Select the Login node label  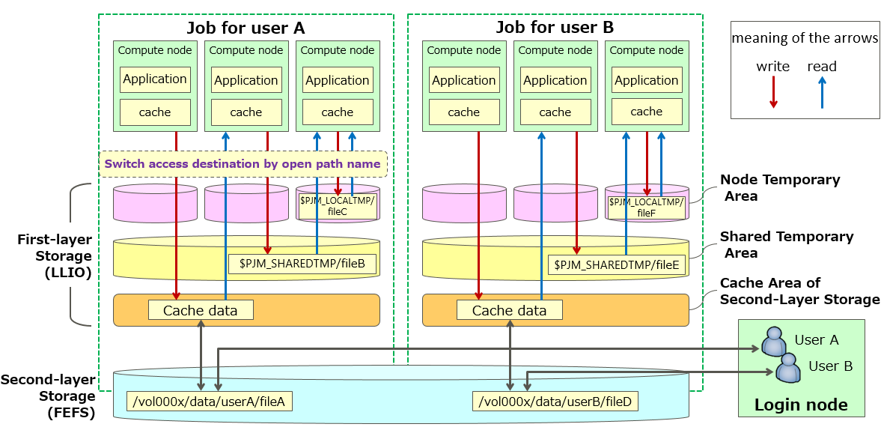[x=801, y=405]
